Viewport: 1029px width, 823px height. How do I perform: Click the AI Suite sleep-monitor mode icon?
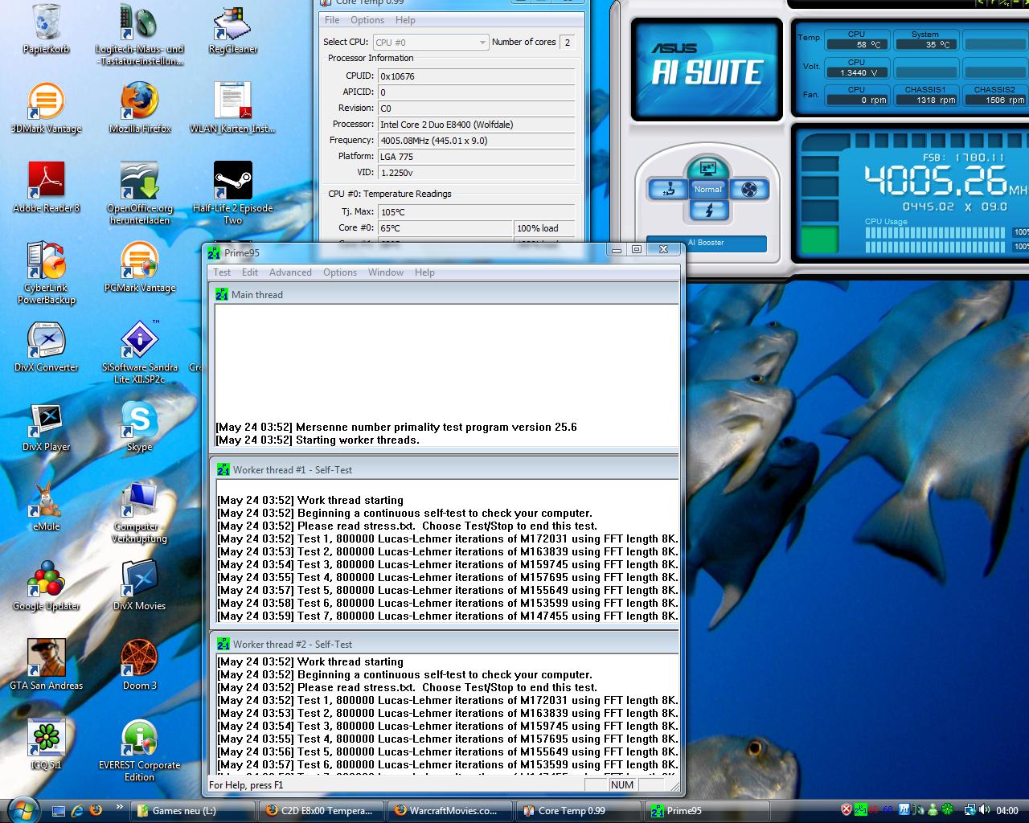coord(707,168)
